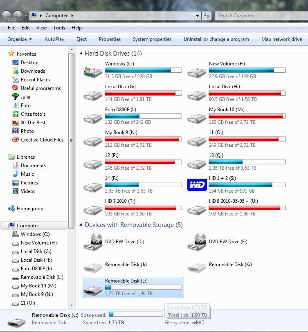This screenshot has width=308, height=332.
Task: Select My Book 10 (M:) in navigation tree
Action: (x=34, y=286)
